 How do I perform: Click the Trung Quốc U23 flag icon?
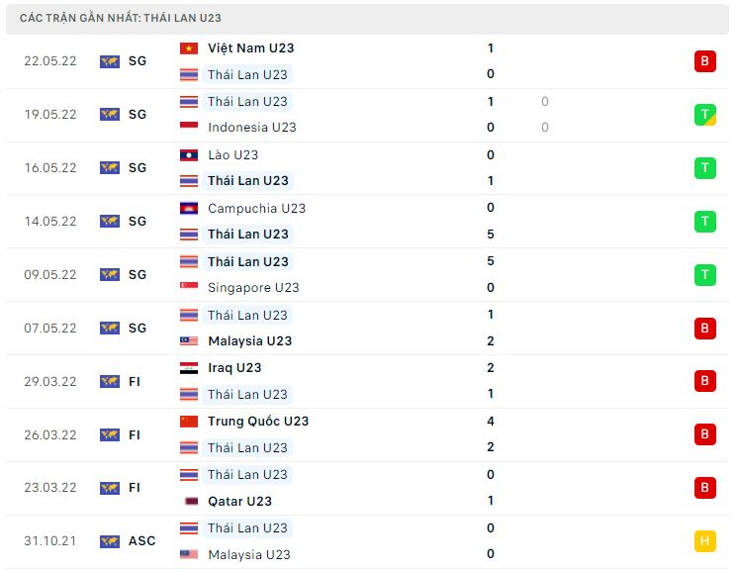click(x=189, y=422)
